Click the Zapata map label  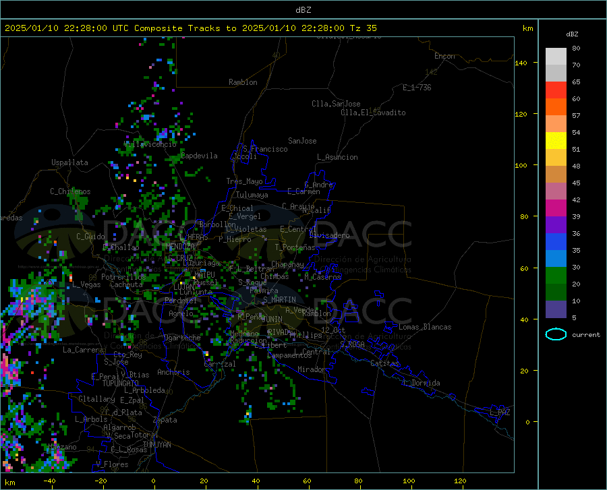pyautogui.click(x=165, y=420)
